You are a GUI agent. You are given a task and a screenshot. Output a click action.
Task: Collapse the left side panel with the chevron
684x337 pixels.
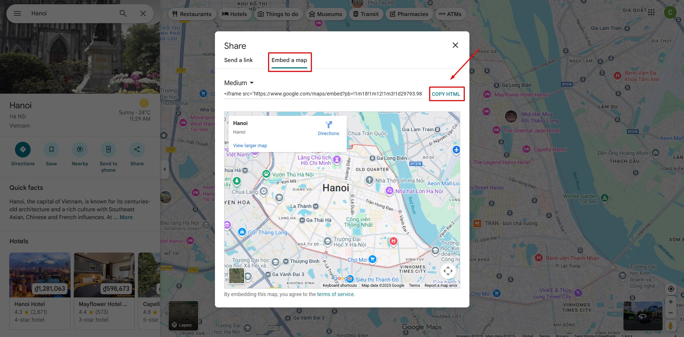[164, 169]
